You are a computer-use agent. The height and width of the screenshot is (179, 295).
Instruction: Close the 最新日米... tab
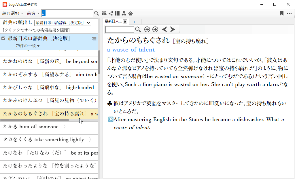point(125,22)
